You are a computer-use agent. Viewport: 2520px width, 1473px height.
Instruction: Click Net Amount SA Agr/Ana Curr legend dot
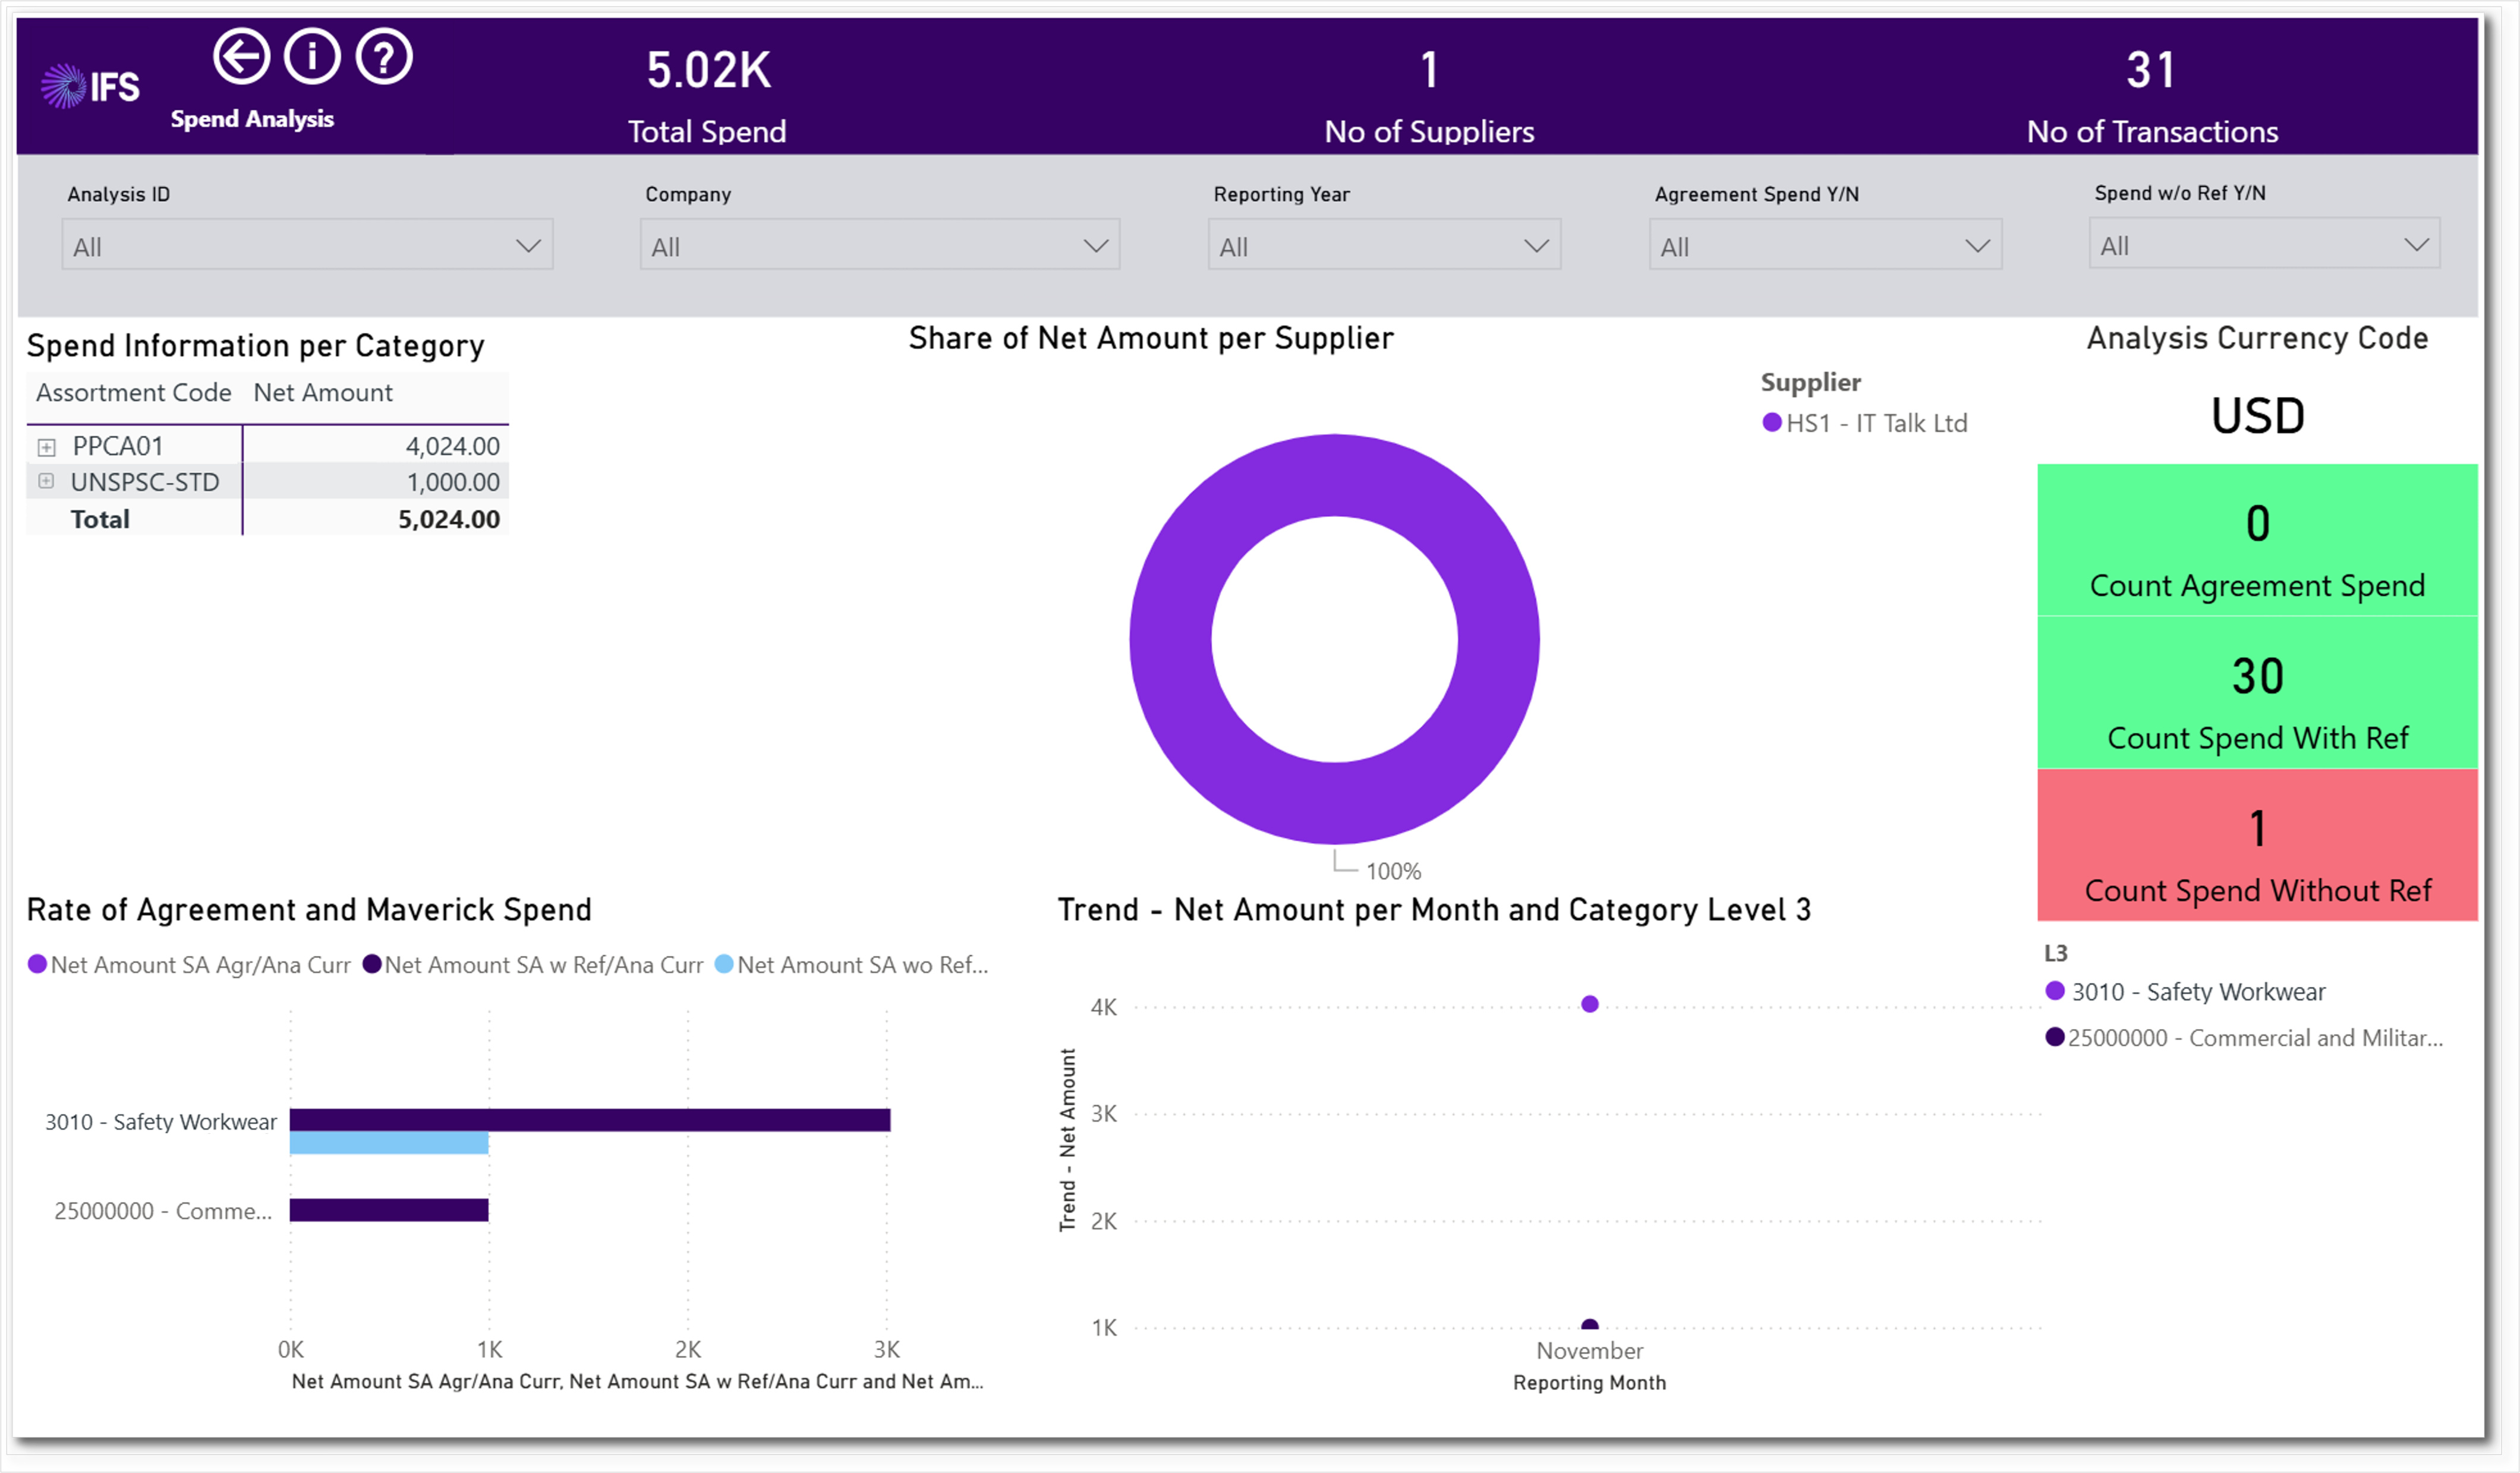[37, 965]
